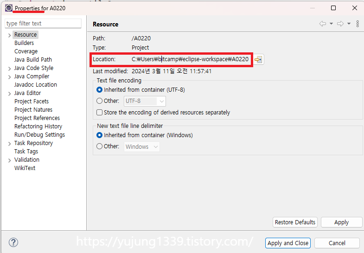Image resolution: width=364 pixels, height=253 pixels.
Task: Expand the Validation node
Action: click(x=10, y=160)
